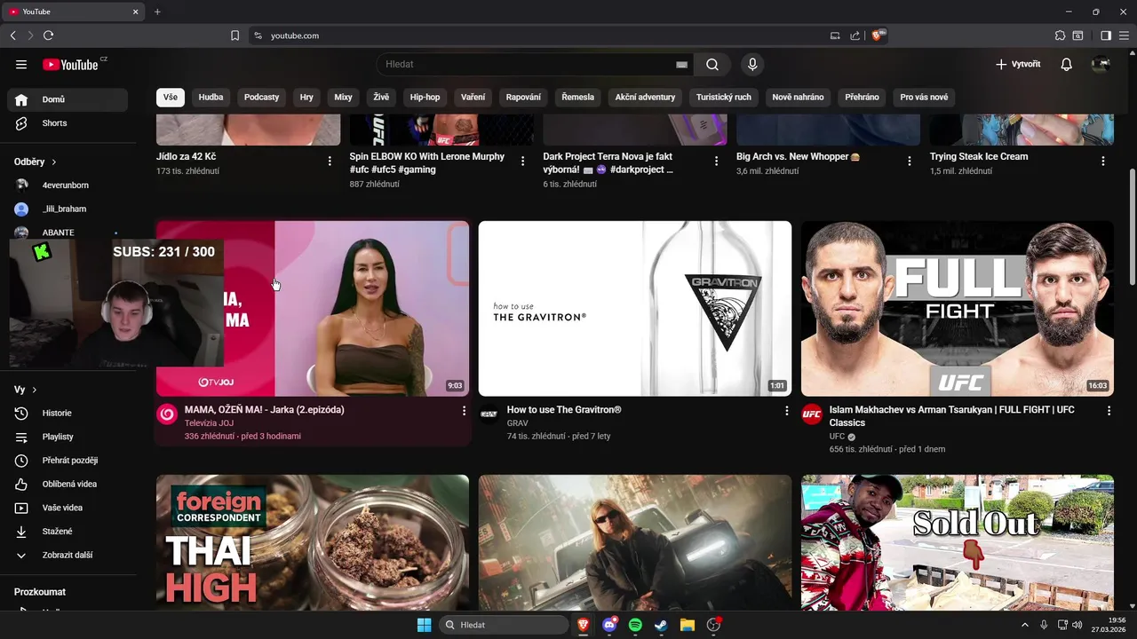Start voice search with microphone icon
The image size is (1137, 639).
coord(752,64)
